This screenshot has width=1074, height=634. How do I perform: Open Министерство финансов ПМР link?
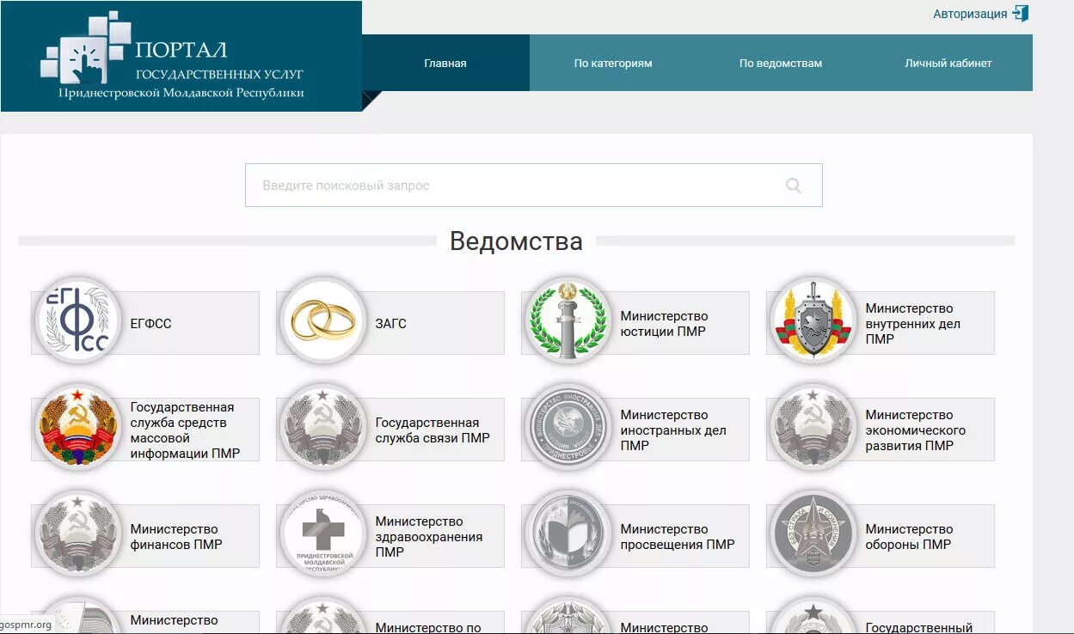[176, 537]
